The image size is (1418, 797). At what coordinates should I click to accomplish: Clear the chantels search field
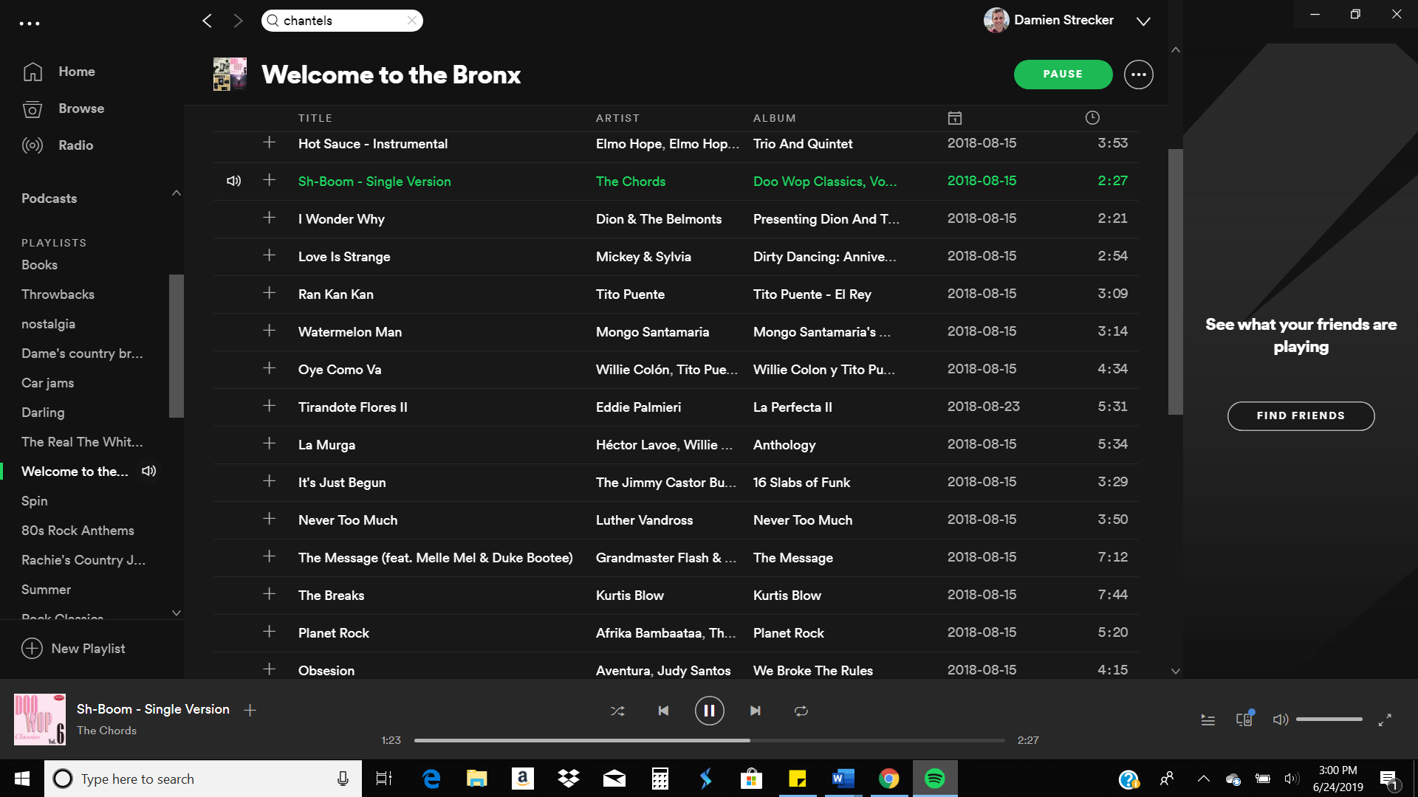[411, 21]
